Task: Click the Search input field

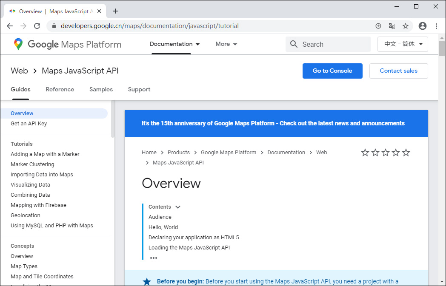Action: pyautogui.click(x=334, y=44)
